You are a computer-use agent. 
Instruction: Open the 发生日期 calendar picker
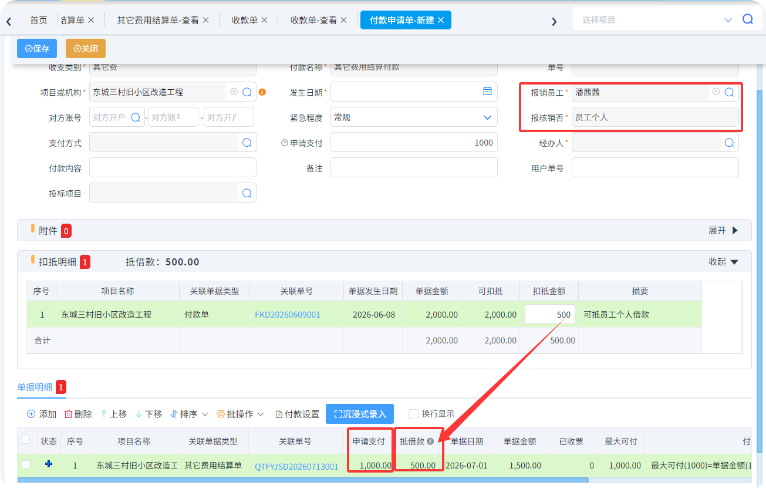pyautogui.click(x=487, y=91)
